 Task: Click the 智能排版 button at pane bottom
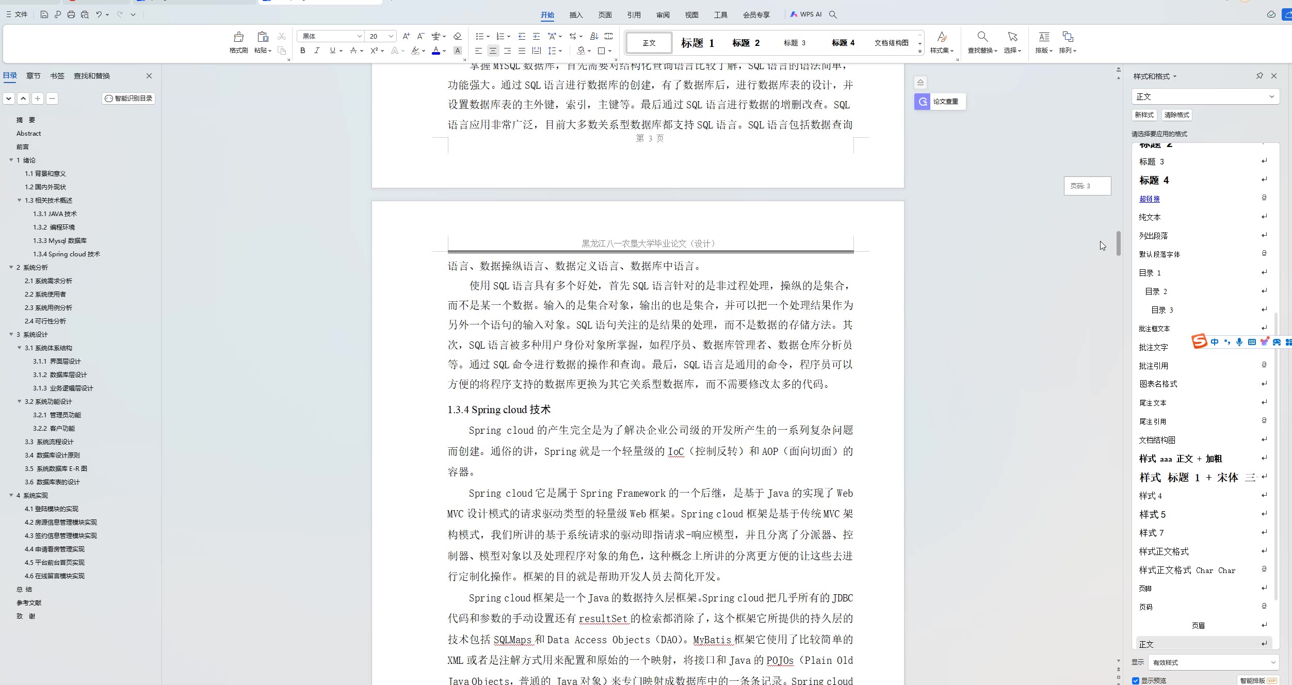point(1257,680)
